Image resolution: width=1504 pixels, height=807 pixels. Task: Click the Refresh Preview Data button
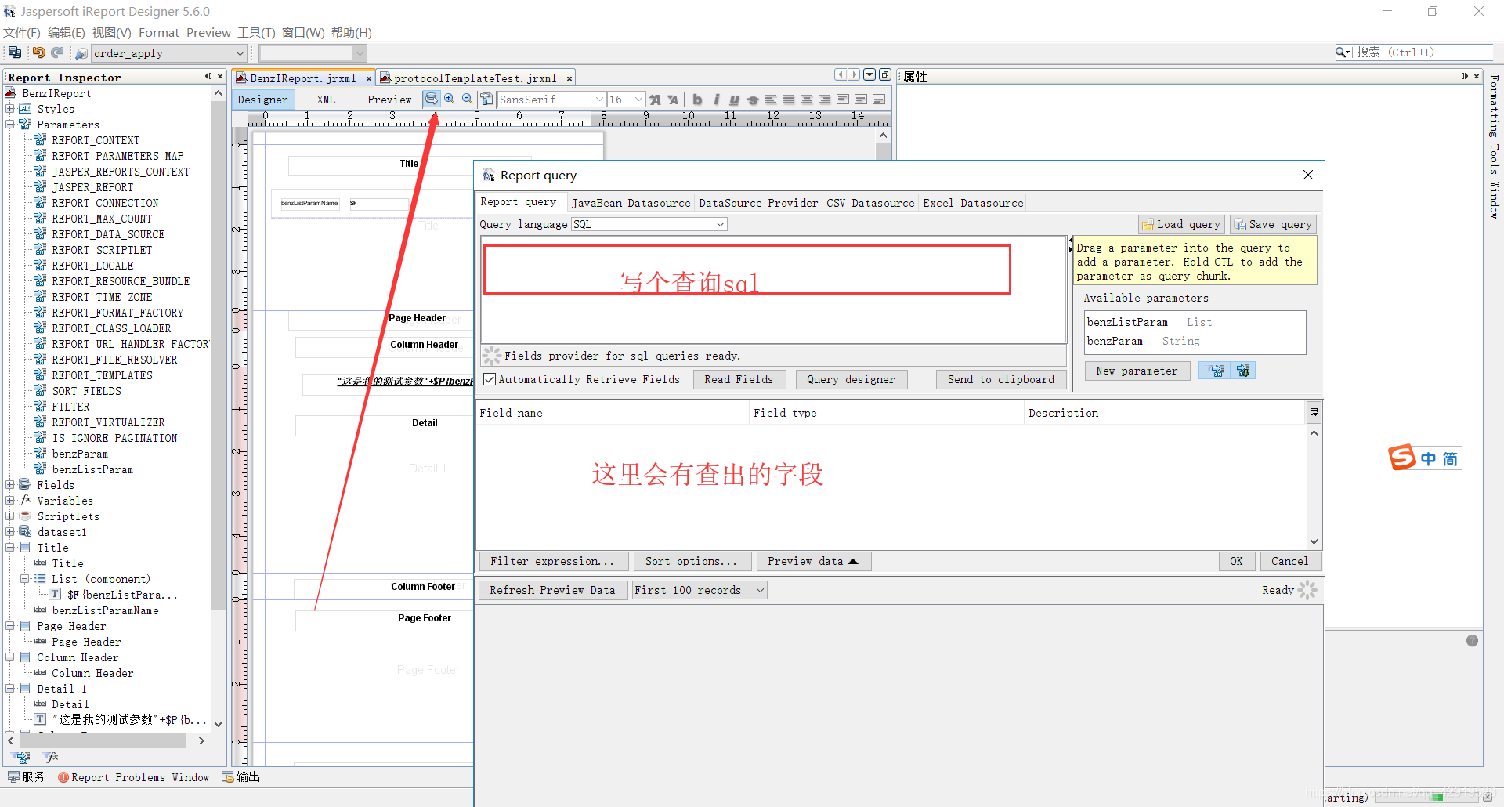(x=552, y=590)
